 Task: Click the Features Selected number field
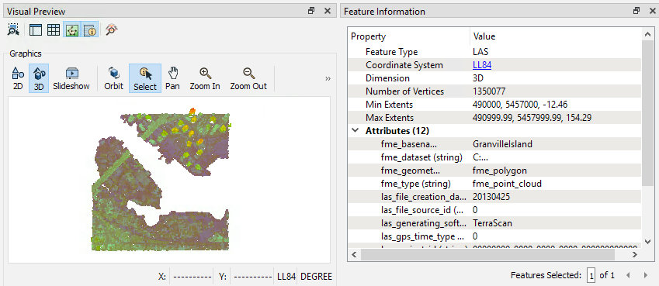coord(591,275)
